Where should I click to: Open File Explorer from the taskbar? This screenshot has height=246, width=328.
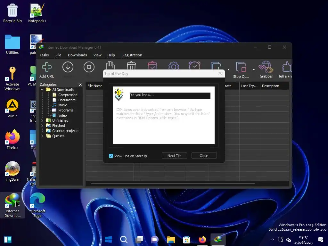(171, 239)
